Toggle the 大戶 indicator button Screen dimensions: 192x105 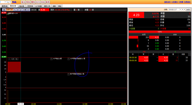click(8, 10)
